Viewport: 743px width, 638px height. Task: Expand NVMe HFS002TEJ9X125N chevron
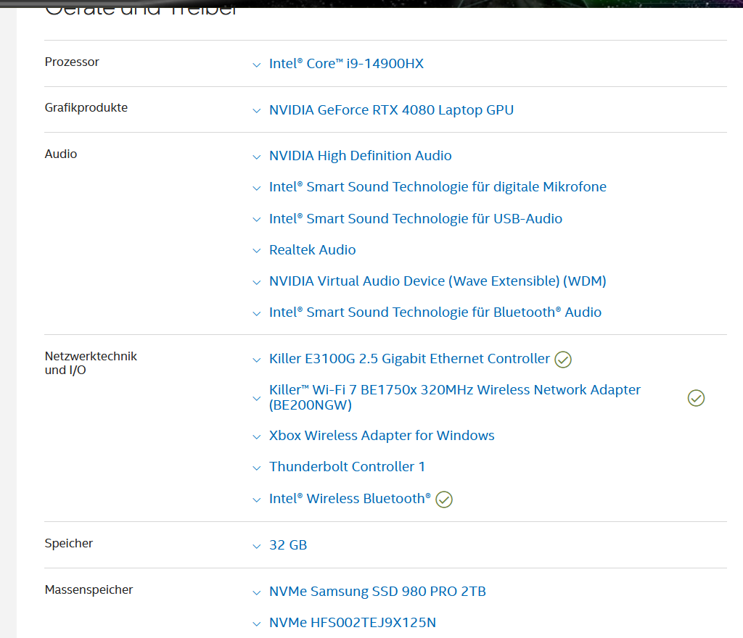[256, 623]
